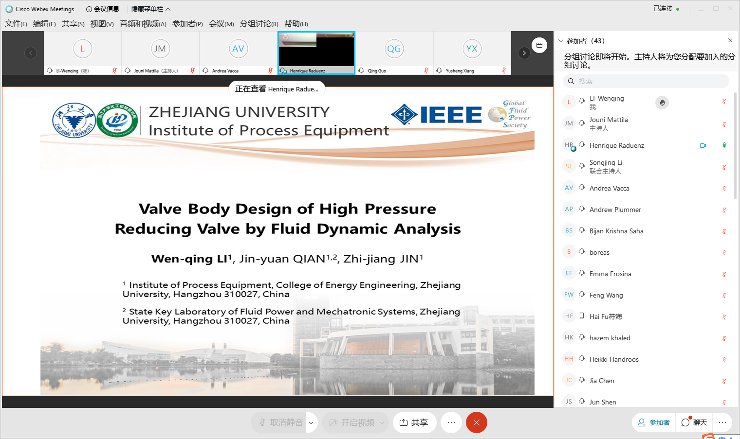Click Bijan Krishna Saha muted microphone icon
This screenshot has height=439, width=740.
click(724, 231)
